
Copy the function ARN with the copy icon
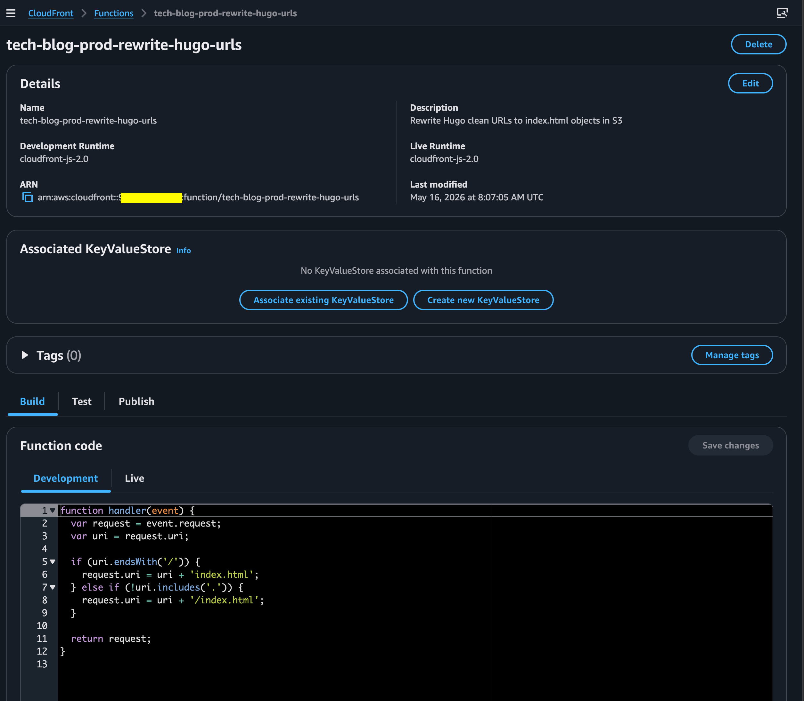pyautogui.click(x=28, y=197)
